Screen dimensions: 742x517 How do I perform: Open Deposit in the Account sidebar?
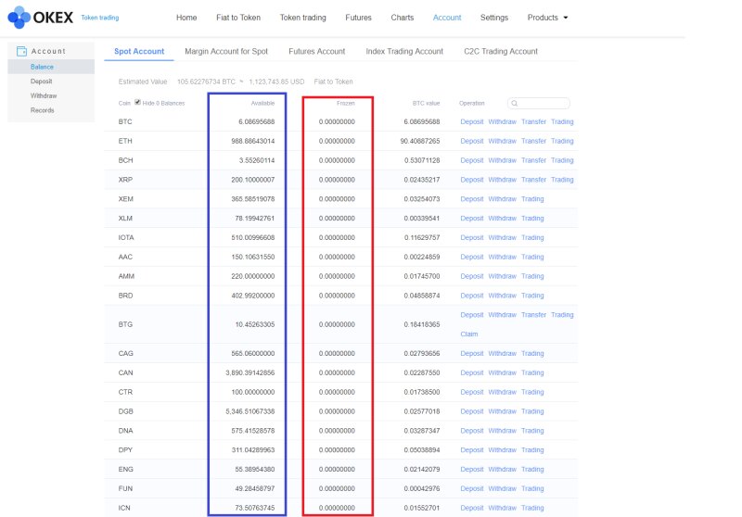tap(41, 82)
